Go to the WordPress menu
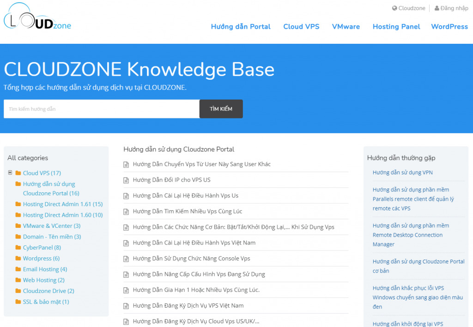Viewport: 473px width, 327px height. (449, 27)
